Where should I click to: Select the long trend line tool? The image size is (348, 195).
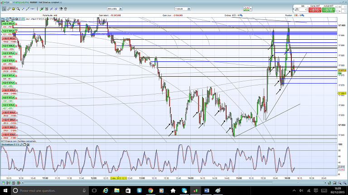tap(28, 9)
